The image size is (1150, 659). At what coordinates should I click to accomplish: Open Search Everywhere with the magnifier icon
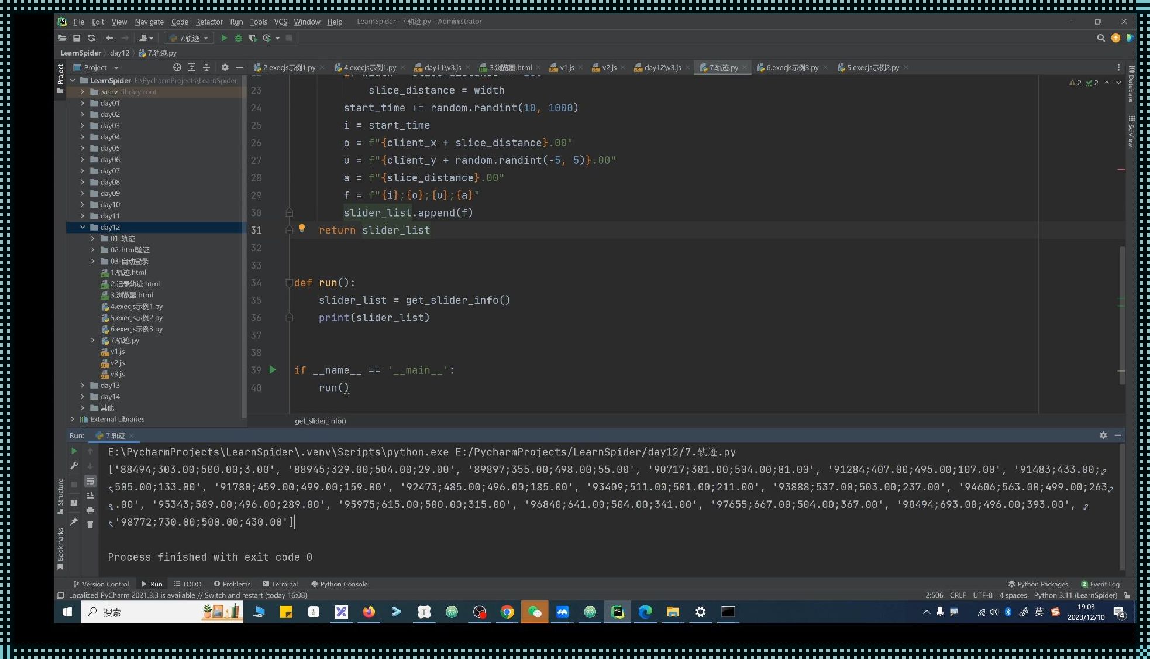tap(1101, 38)
